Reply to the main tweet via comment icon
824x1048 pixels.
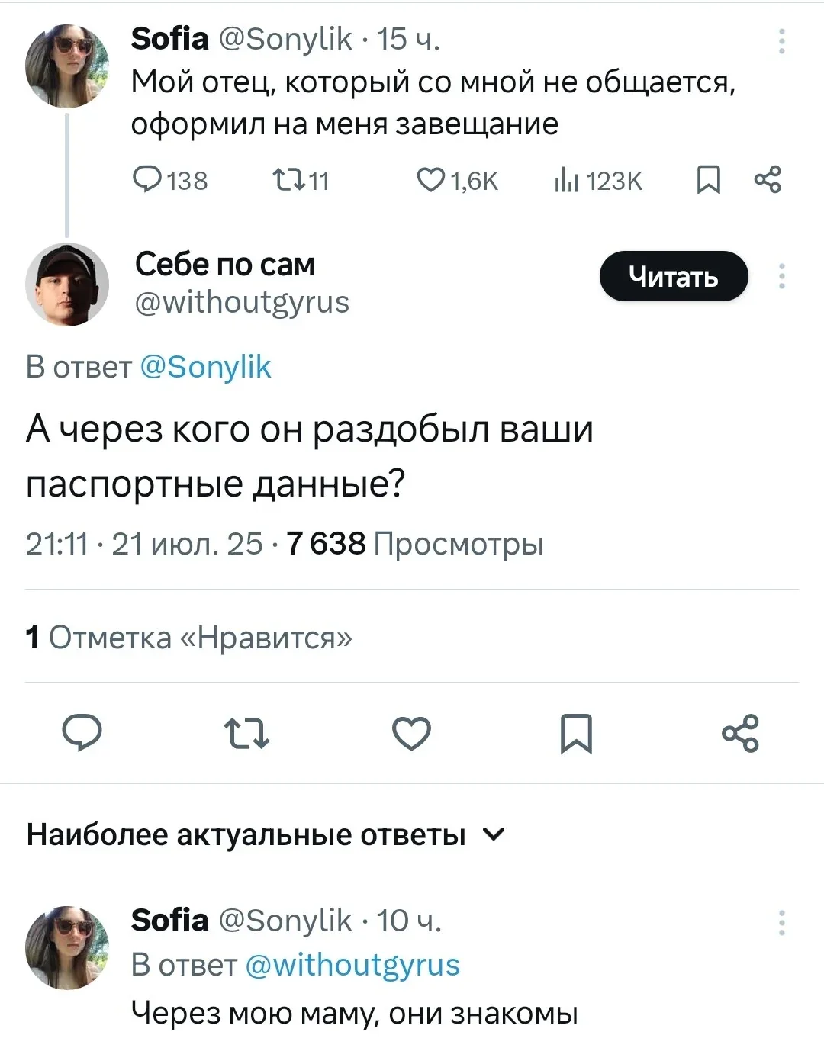point(82,734)
